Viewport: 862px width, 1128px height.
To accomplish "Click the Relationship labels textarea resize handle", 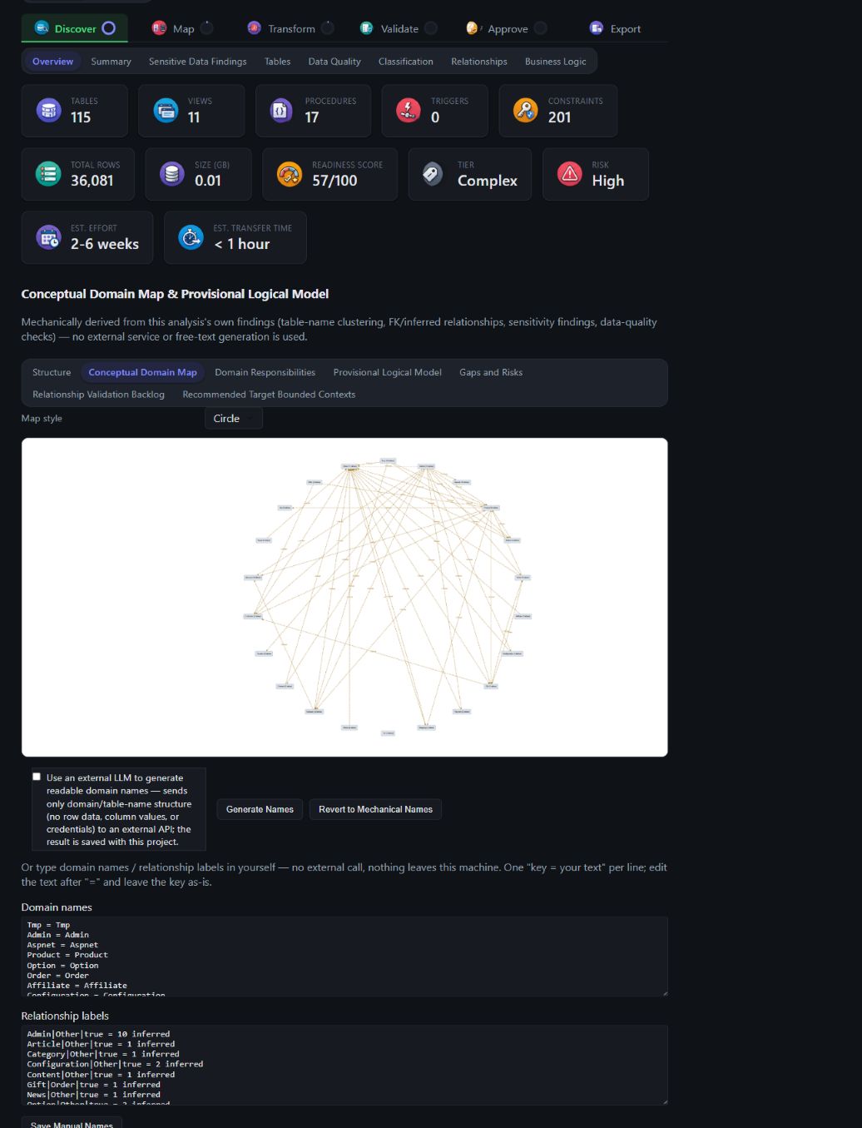I will point(663,1101).
